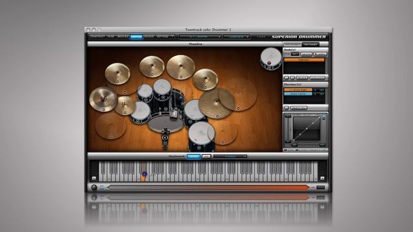Screen dimensions: 413x232
Task: Select the highlighted Mapping tab
Action: point(136,37)
